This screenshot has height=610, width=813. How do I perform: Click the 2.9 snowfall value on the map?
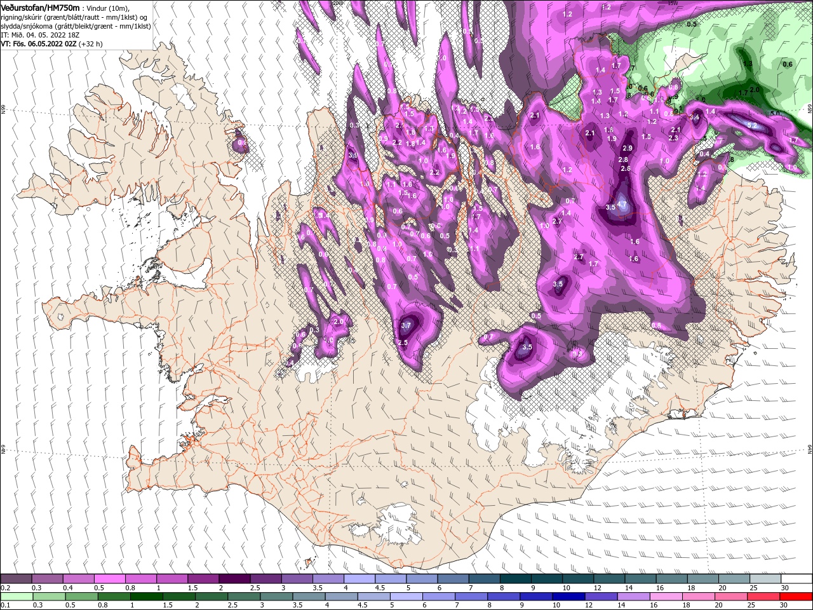628,147
